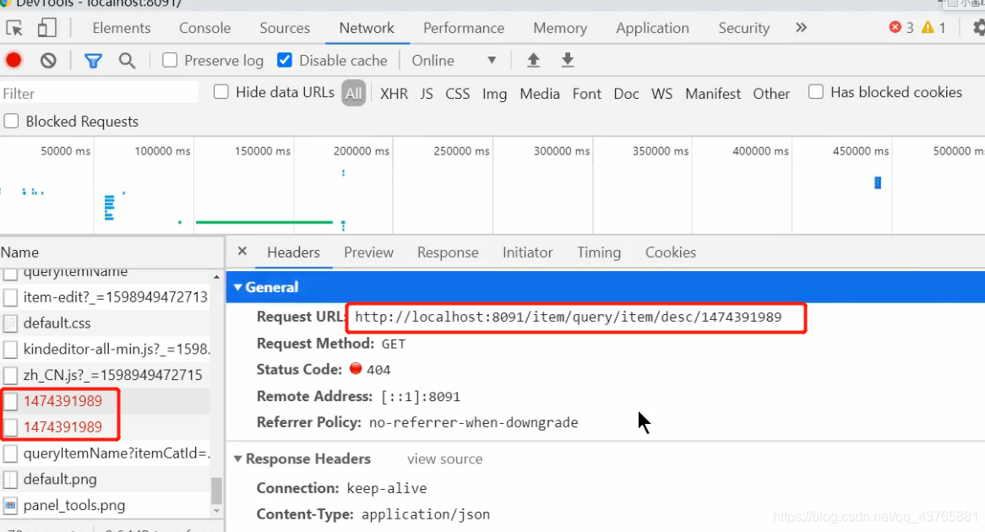Show the Cookies tab
985x532 pixels.
coord(671,252)
